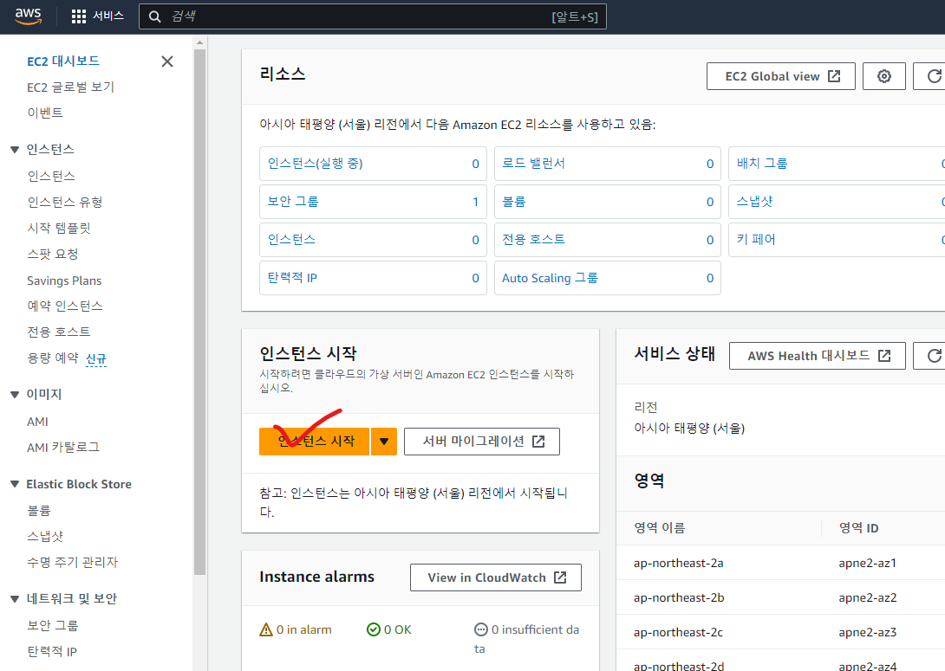The height and width of the screenshot is (671, 945).
Task: Collapse 네트워크 및 보안 sidebar section
Action: pos(15,598)
